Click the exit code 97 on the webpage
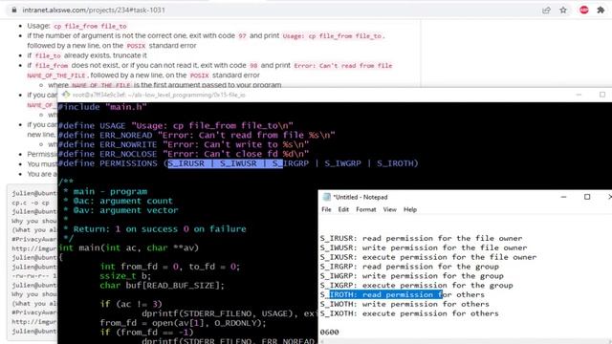 click(242, 36)
